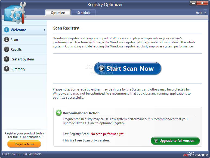Click step 5 circle icon beside Summary
210x158 pixels.
tap(7, 69)
